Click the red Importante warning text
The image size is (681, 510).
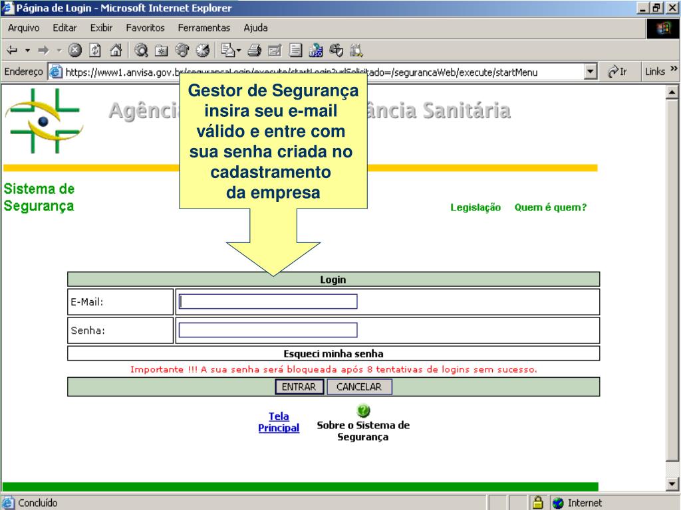click(334, 369)
